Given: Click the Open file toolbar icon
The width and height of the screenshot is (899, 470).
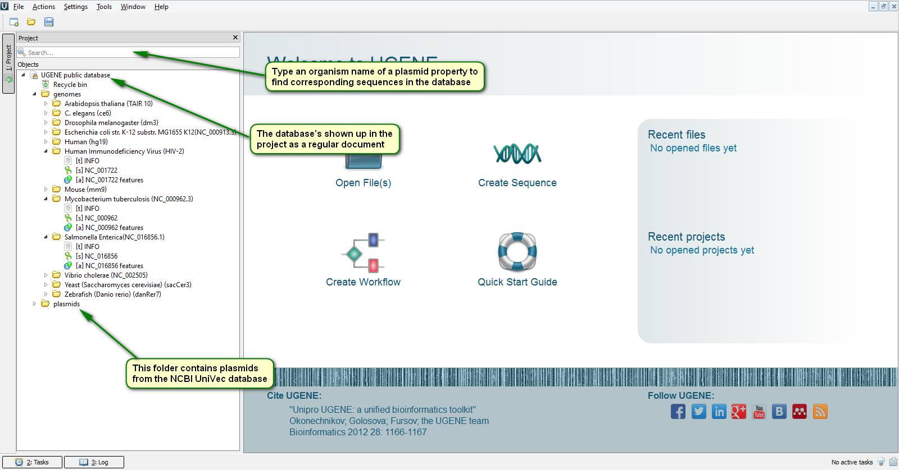Looking at the screenshot, I should (x=31, y=22).
